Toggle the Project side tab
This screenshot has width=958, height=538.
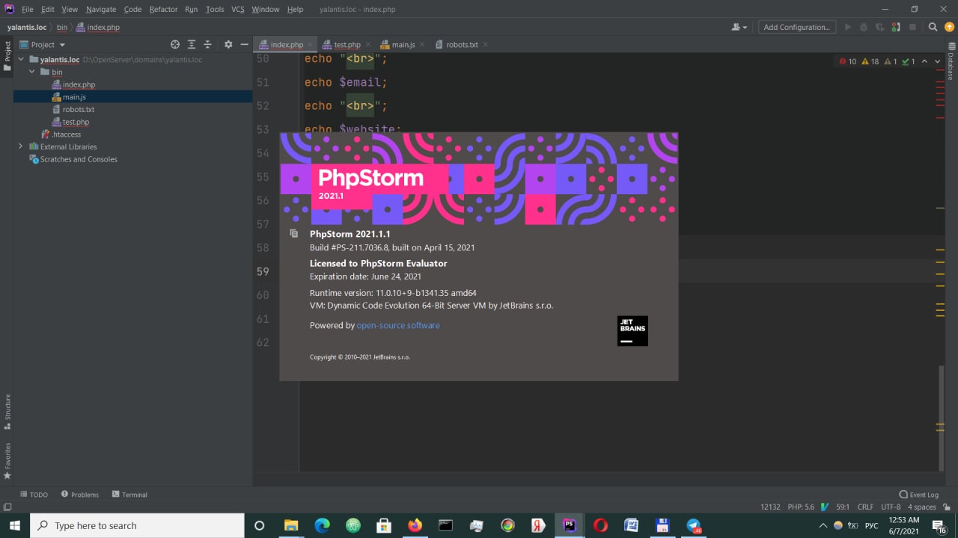[x=7, y=56]
